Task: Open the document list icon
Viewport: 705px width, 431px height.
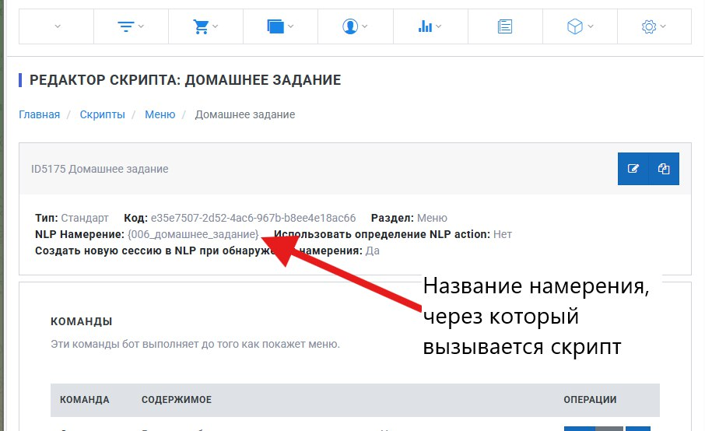Action: [505, 26]
